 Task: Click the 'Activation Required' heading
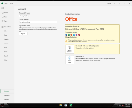coord(72,26)
